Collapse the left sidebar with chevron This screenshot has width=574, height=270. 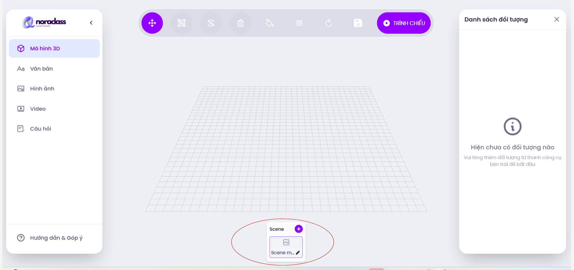tap(91, 23)
